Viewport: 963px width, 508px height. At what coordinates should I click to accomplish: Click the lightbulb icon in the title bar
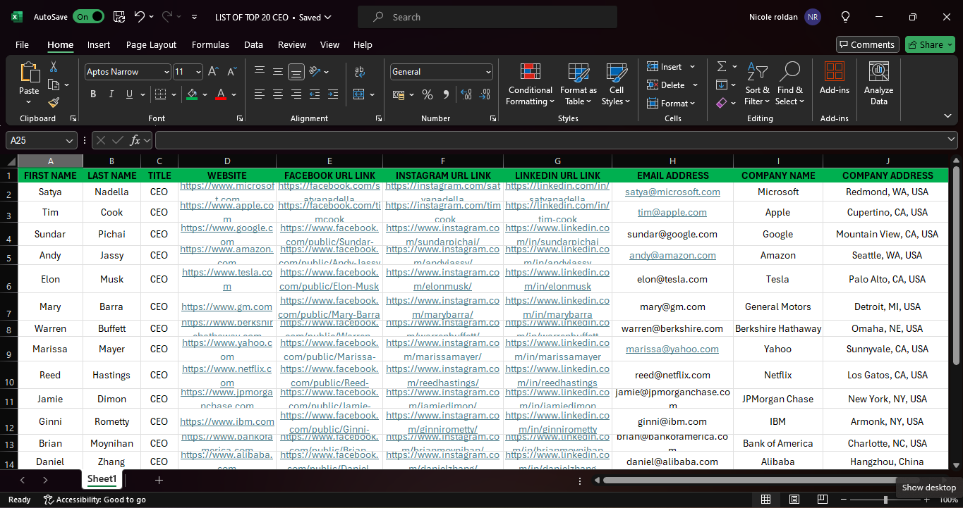(845, 17)
